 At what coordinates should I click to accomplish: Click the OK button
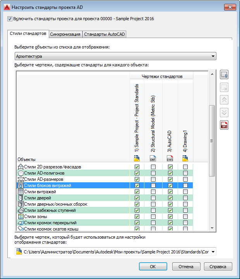(153, 267)
